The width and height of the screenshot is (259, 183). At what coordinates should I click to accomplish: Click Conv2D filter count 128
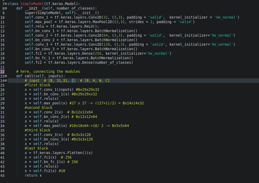[107, 44]
